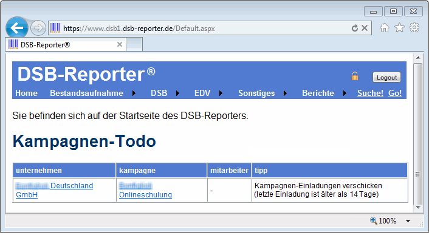Expand the Berichte submenu arrow
This screenshot has height=235, width=429.
[x=345, y=94]
